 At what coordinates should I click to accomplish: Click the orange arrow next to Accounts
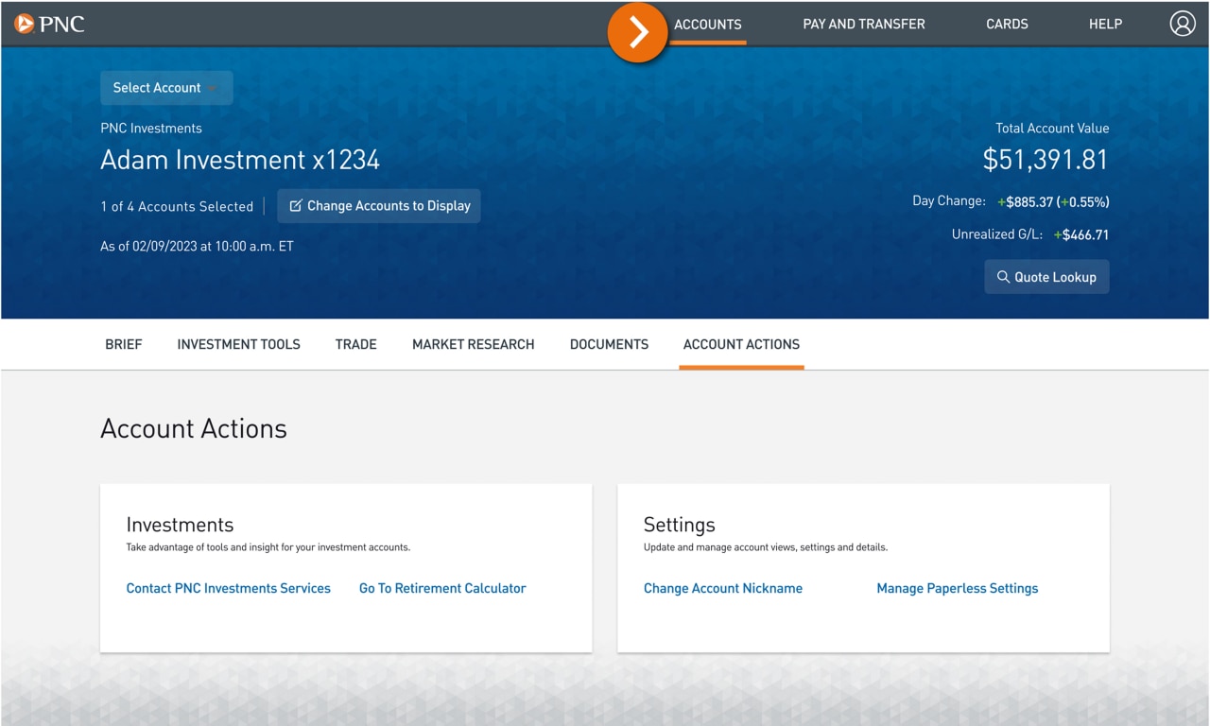tap(637, 31)
